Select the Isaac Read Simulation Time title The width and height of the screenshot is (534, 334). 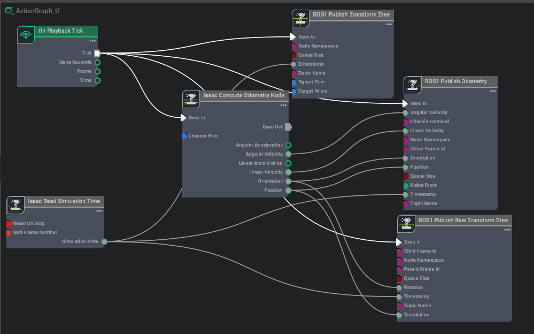(x=64, y=201)
